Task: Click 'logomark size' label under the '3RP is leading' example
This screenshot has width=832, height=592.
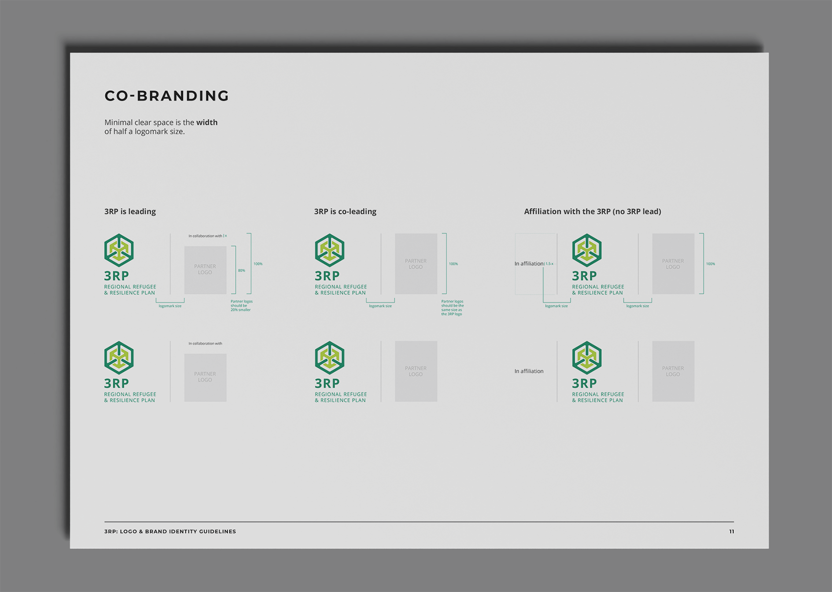Action: point(170,306)
